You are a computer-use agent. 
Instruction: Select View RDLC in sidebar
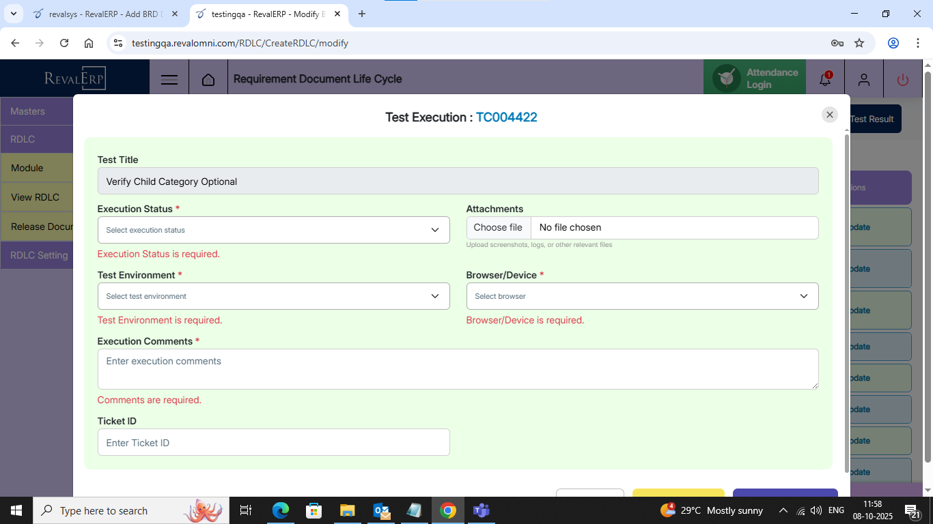(36, 197)
